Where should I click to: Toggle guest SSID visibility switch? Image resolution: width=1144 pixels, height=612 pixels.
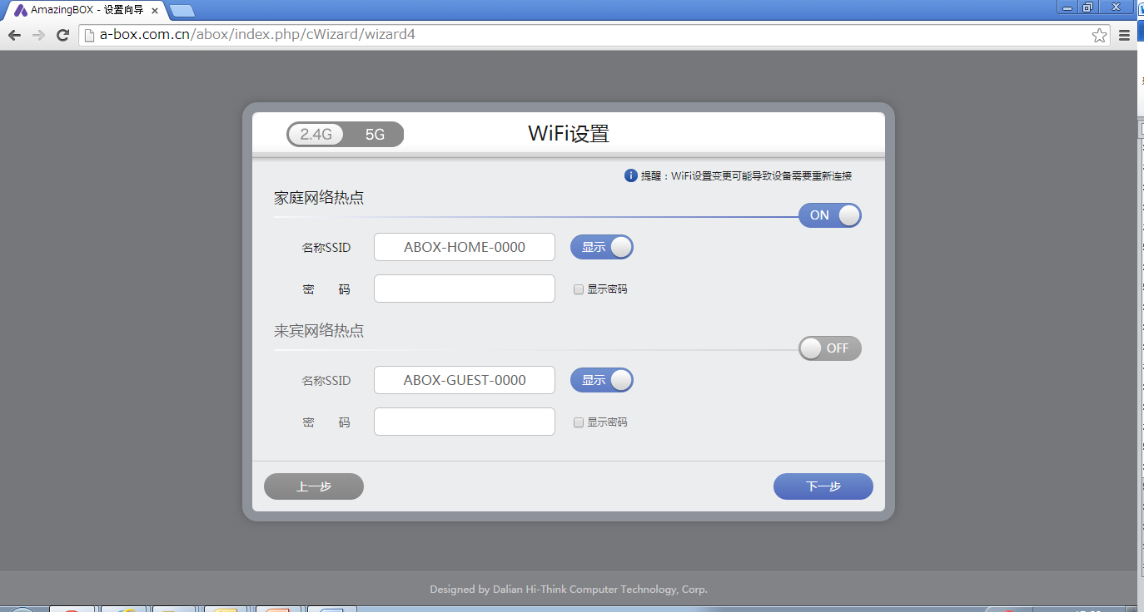[x=601, y=380]
